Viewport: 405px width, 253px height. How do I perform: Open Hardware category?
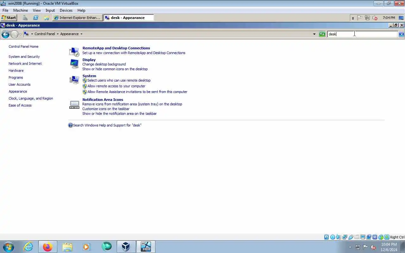(x=16, y=71)
